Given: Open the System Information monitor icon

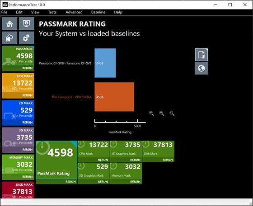Looking at the screenshot, I should [27, 23].
